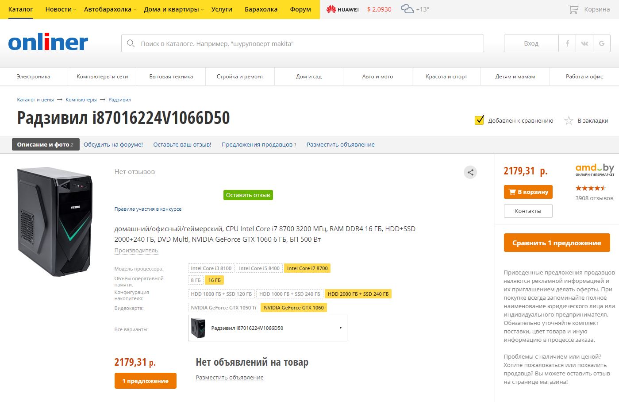Viewport: 619px width, 402px height.
Task: Open Компьютеры breadcrumb link
Action: (x=81, y=100)
